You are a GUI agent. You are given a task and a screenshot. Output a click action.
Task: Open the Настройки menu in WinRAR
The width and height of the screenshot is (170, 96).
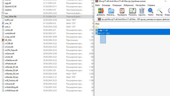[x=141, y=5]
